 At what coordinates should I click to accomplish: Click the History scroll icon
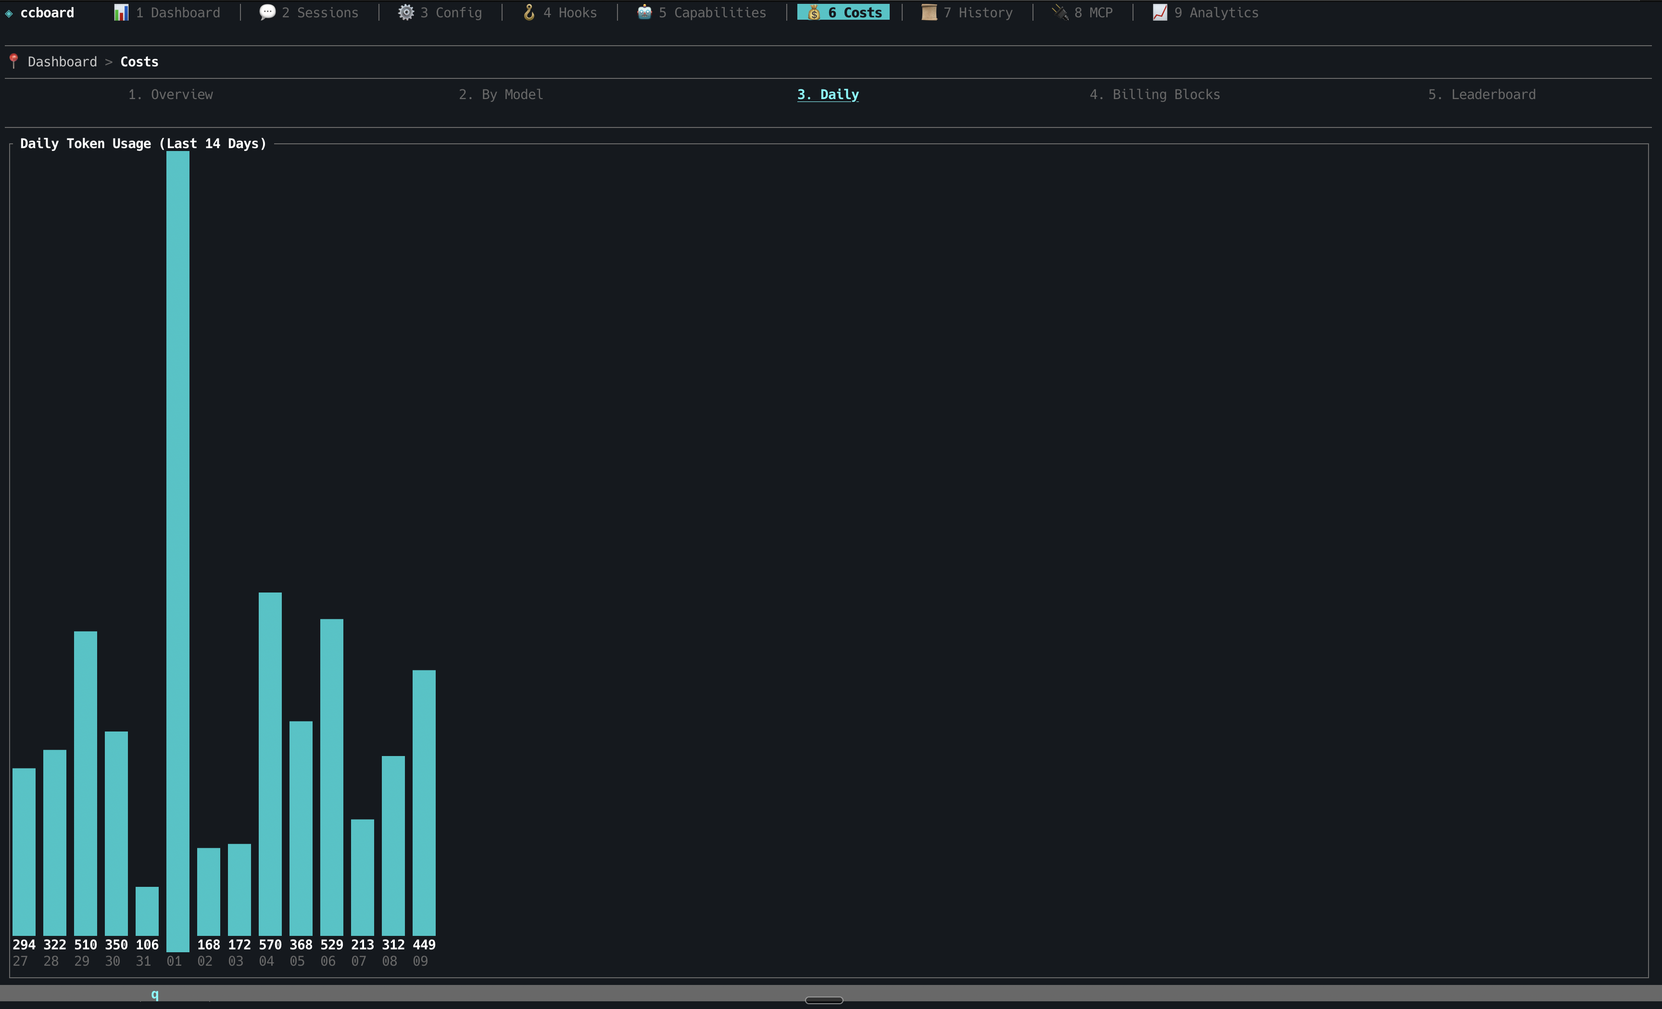pyautogui.click(x=929, y=13)
